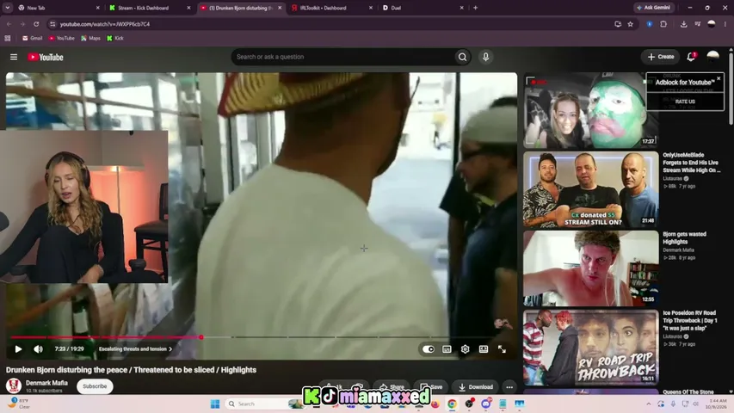
Task: Open the weather widget on taskbar
Action: 20,404
